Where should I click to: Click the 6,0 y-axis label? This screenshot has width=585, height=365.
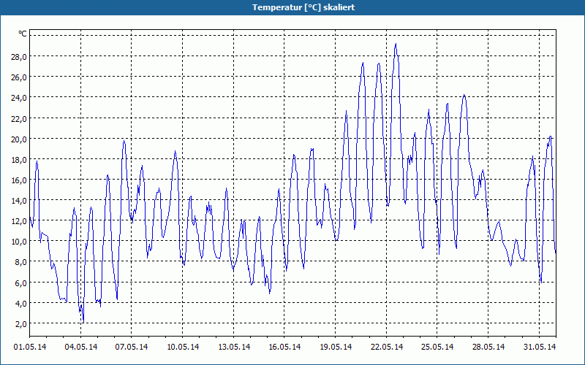point(22,283)
